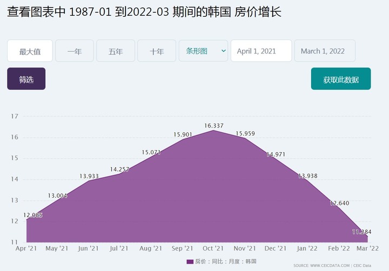Click the y-axis value 14
389x271 pixels.
pyautogui.click(x=15, y=179)
